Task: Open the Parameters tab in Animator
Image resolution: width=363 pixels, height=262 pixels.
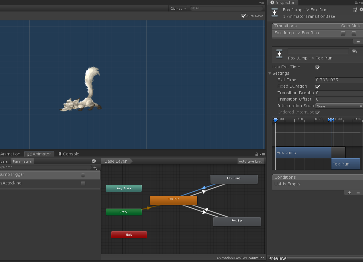Action: 22,161
